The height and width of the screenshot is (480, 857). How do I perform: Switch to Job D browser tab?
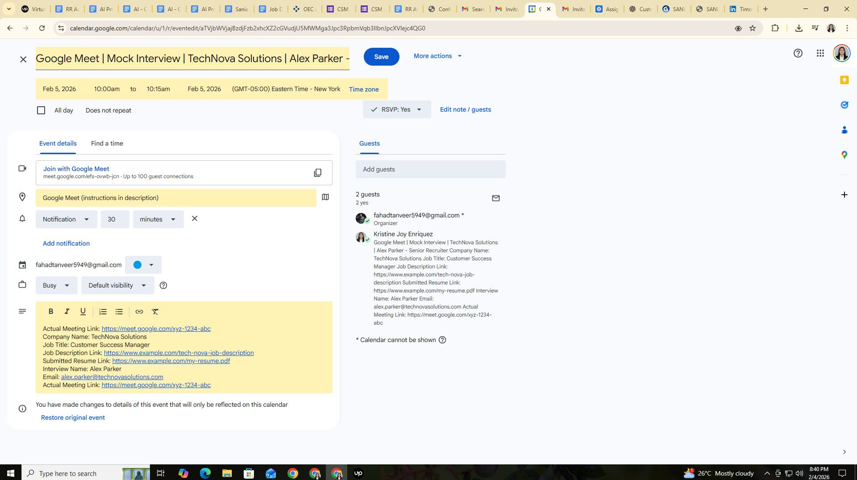pyautogui.click(x=271, y=9)
